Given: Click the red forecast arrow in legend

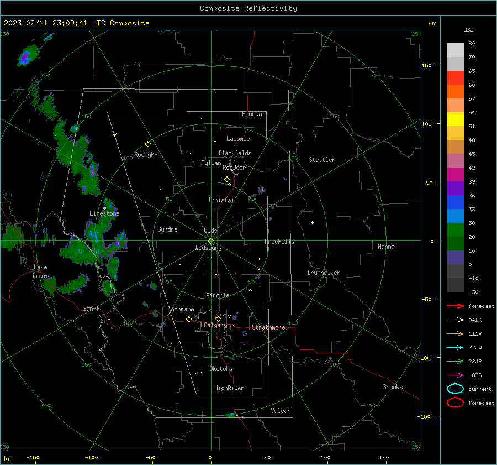Looking at the screenshot, I should pyautogui.click(x=455, y=306).
